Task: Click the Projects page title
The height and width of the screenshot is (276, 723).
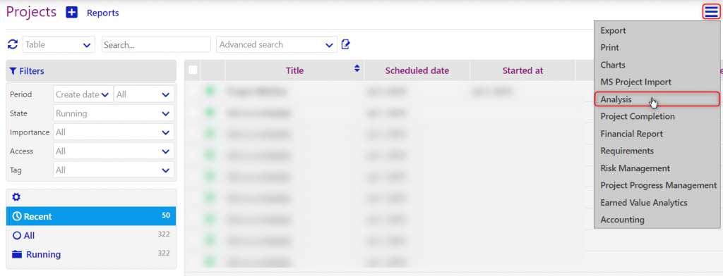Action: click(x=31, y=12)
